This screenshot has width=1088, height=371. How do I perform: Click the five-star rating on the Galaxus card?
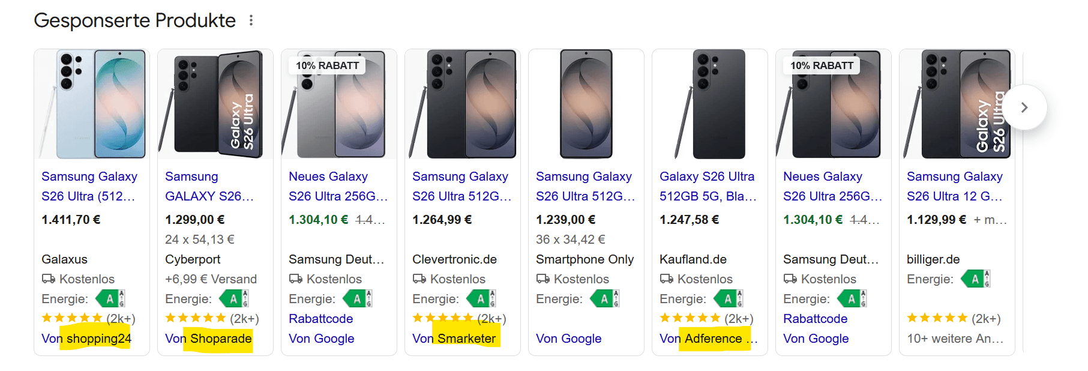click(72, 318)
